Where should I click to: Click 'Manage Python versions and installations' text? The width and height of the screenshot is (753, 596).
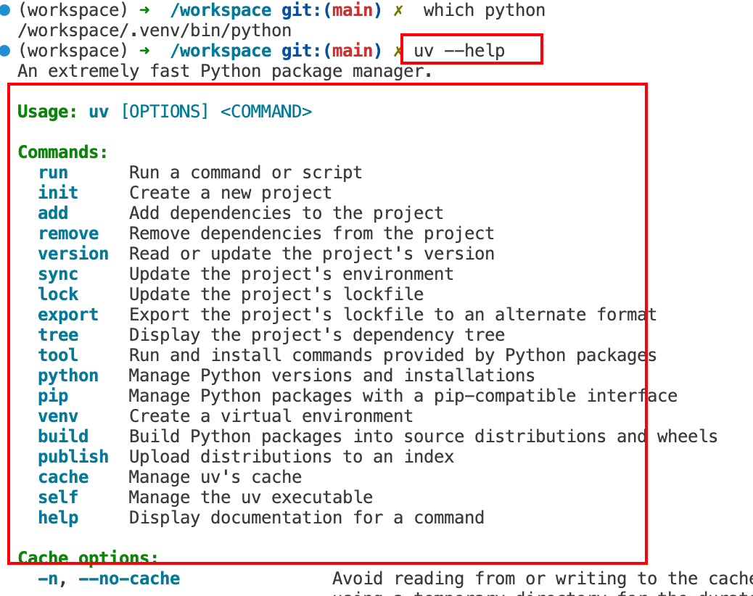click(x=332, y=376)
